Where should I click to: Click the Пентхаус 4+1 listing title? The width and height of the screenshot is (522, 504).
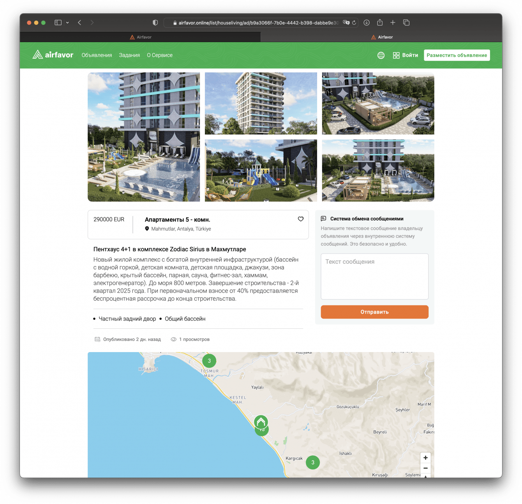[170, 249]
